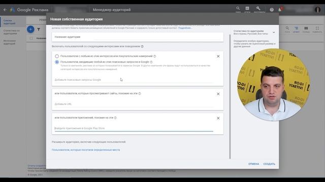Screen dimensions: 325x182
Task: Open the search icon in the header
Action: click(x=238, y=9)
